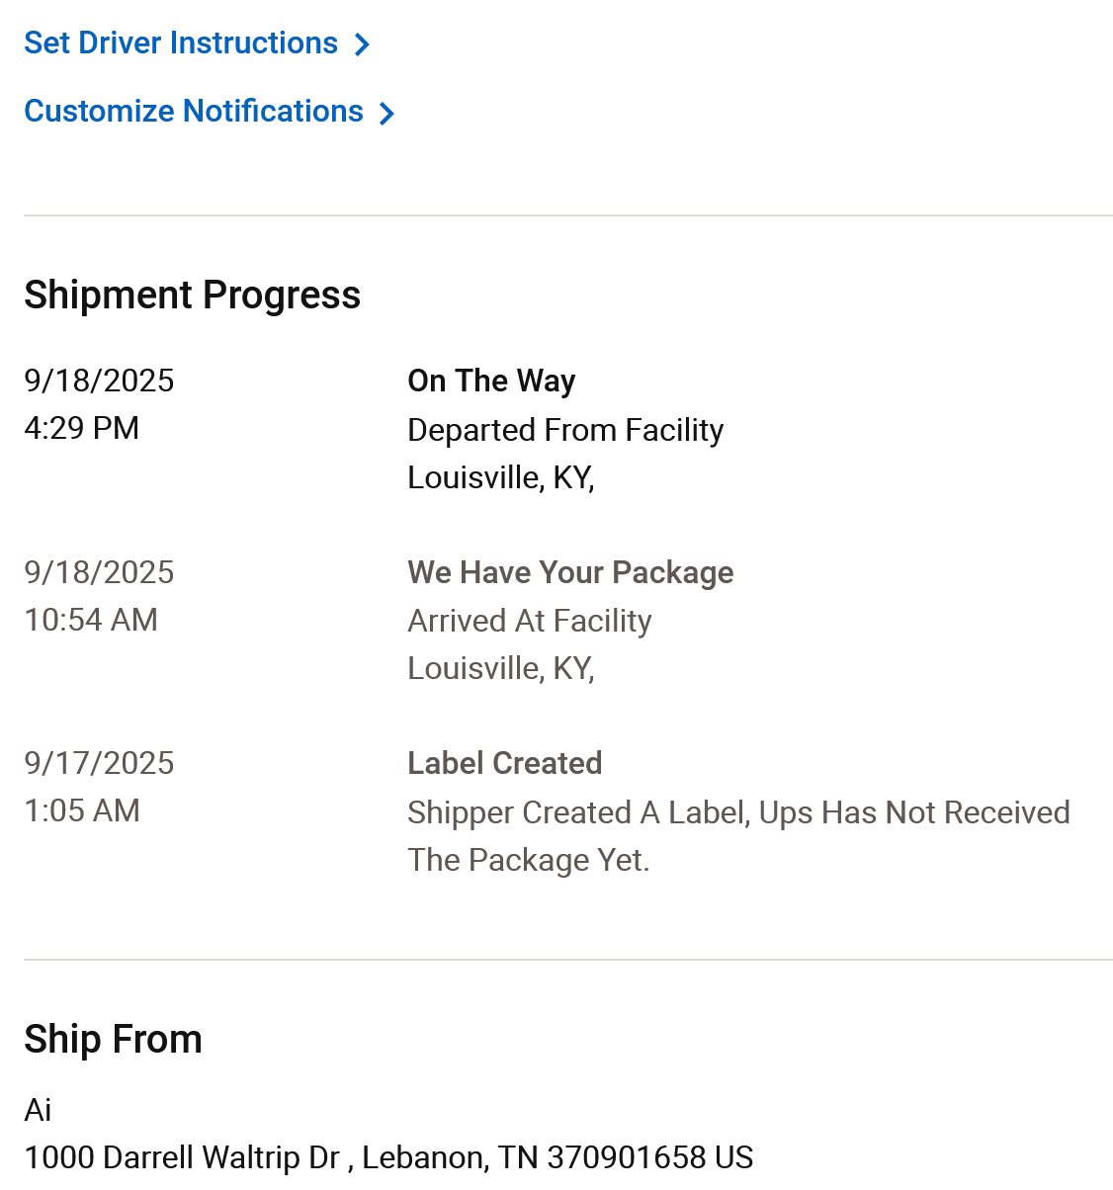Click the shipper name Ai

click(38, 1110)
